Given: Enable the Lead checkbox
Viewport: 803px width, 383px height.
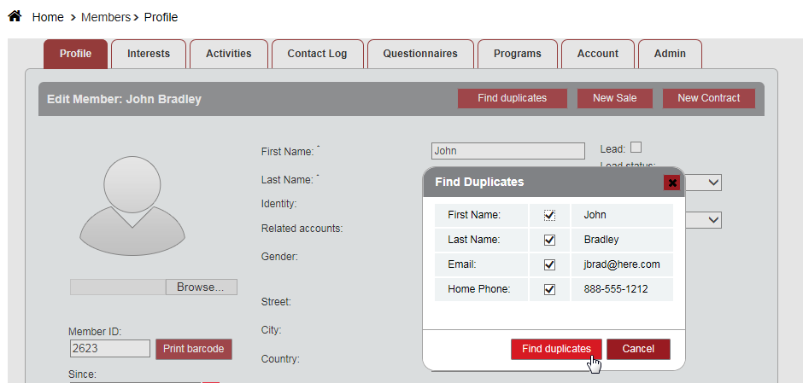Looking at the screenshot, I should coord(636,148).
